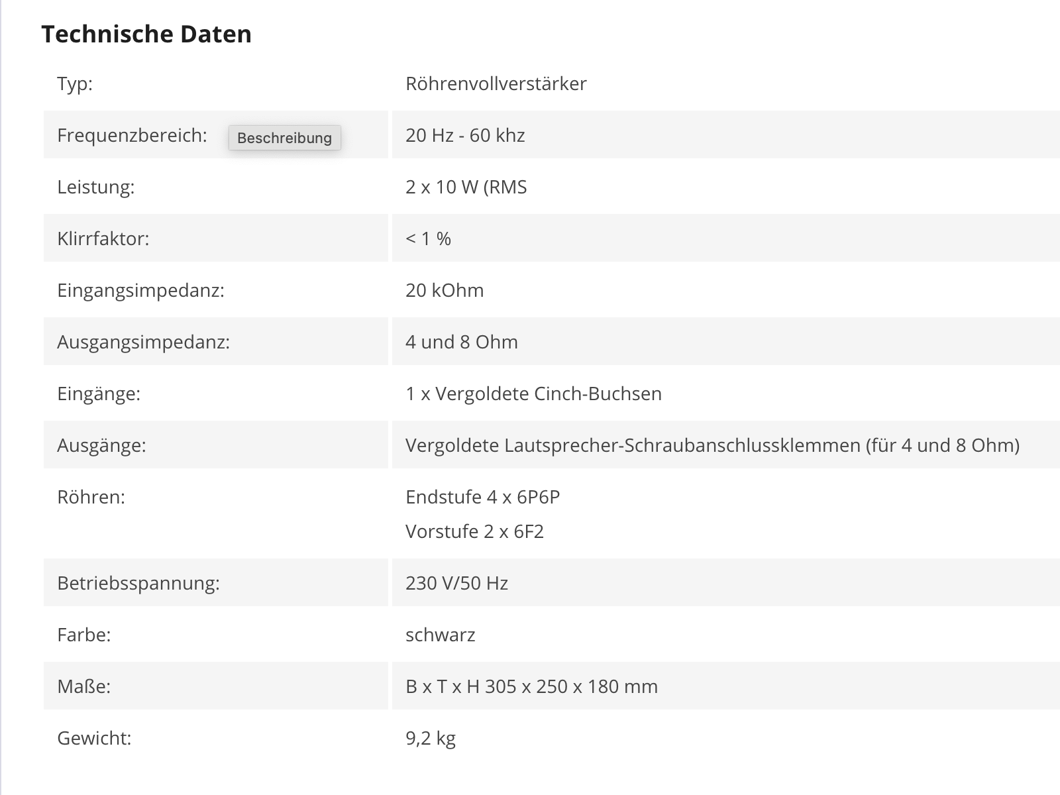Click the Beschreibung tooltip button
Screen dimensions: 1060x795
[x=285, y=138]
